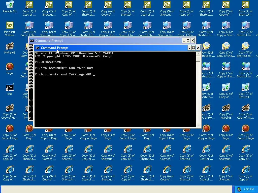
Task: Select Outlook shortcut Copy (5) of Copy of ...
Action: pyautogui.click(x=147, y=9)
